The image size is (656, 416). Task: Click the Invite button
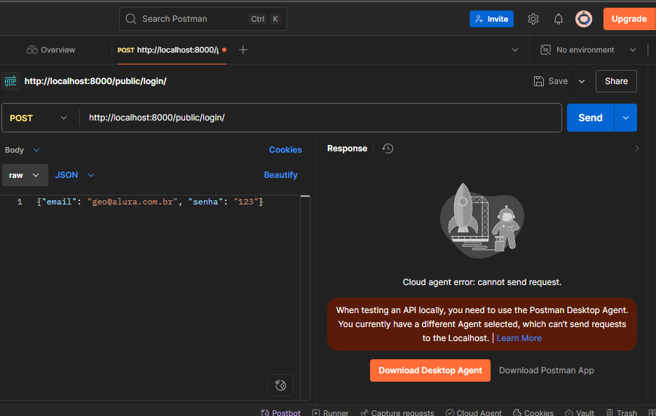coord(491,19)
